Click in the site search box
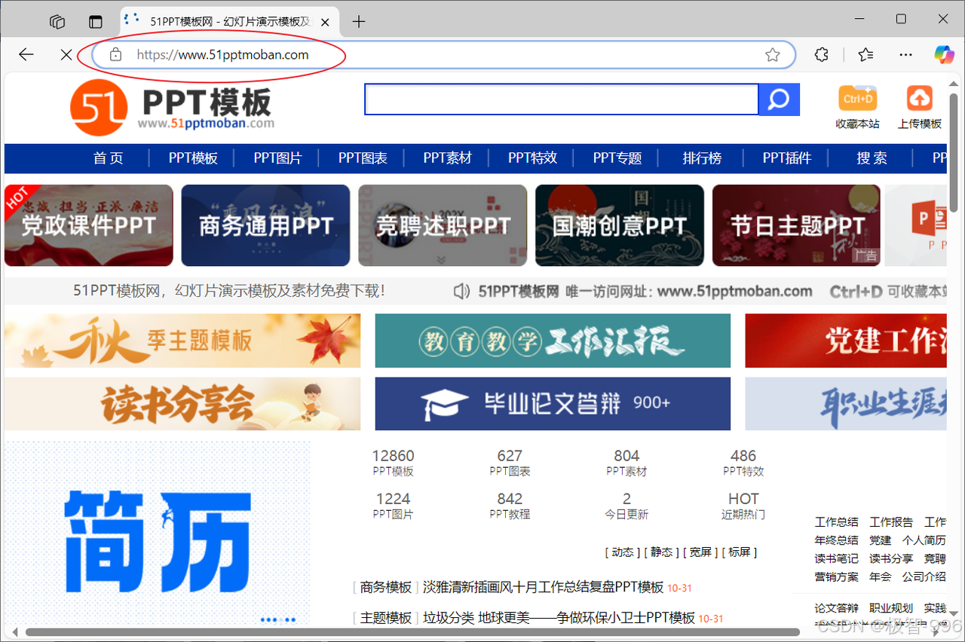The width and height of the screenshot is (965, 642). (561, 99)
